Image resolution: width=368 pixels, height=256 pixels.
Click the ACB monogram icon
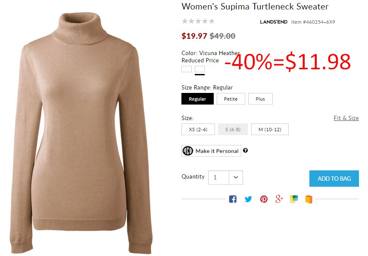point(188,151)
